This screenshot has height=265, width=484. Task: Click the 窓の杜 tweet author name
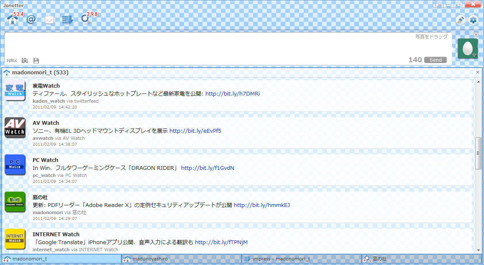tap(40, 197)
